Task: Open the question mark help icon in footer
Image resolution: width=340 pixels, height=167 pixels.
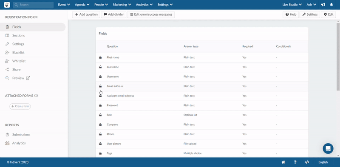Action: click(295, 162)
